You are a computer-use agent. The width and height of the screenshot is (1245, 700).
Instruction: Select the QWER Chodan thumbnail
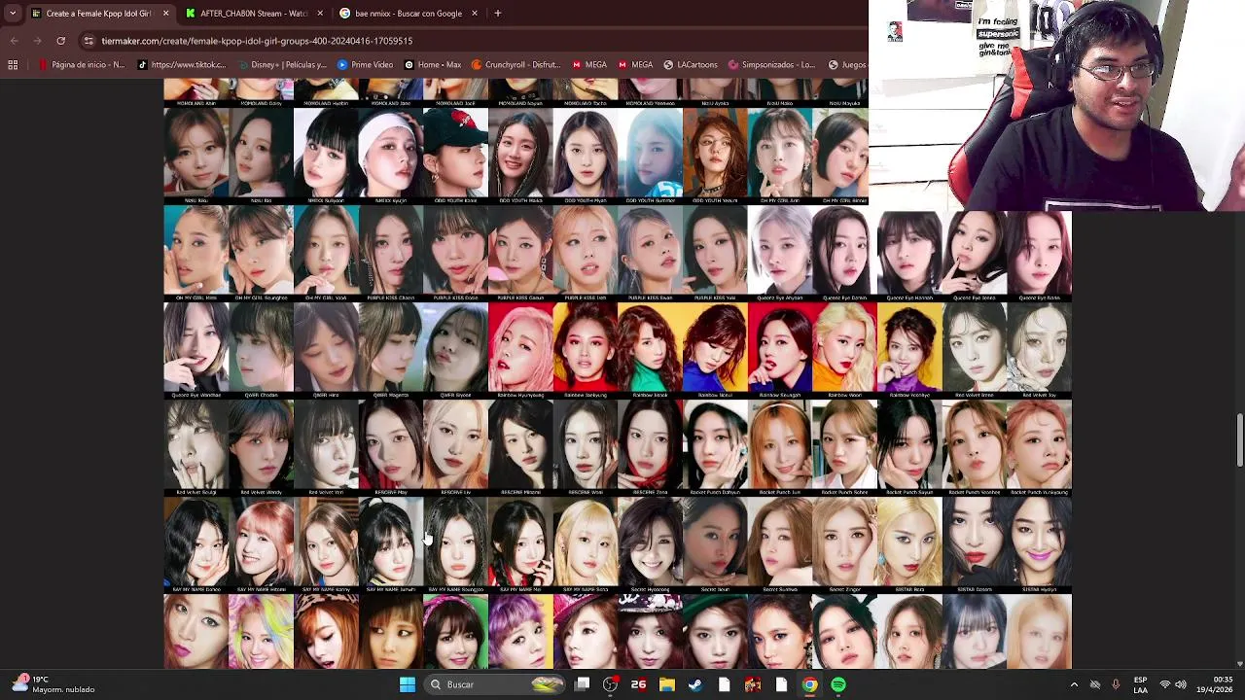(x=261, y=351)
